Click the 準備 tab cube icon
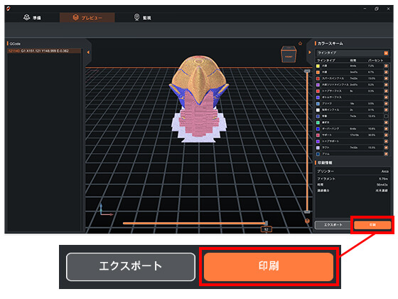This screenshot has height=299, width=398. pyautogui.click(x=27, y=17)
